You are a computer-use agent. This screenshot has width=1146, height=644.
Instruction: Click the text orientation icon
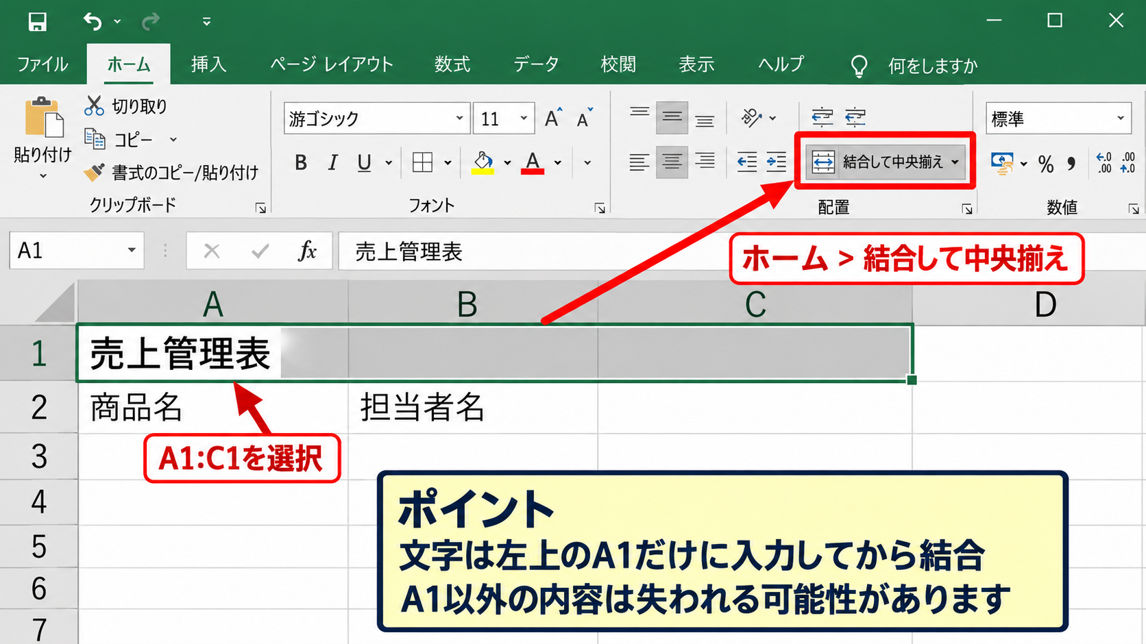[752, 118]
